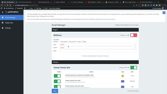Open the Users dropdown under SEOPress

click(x=98, y=45)
